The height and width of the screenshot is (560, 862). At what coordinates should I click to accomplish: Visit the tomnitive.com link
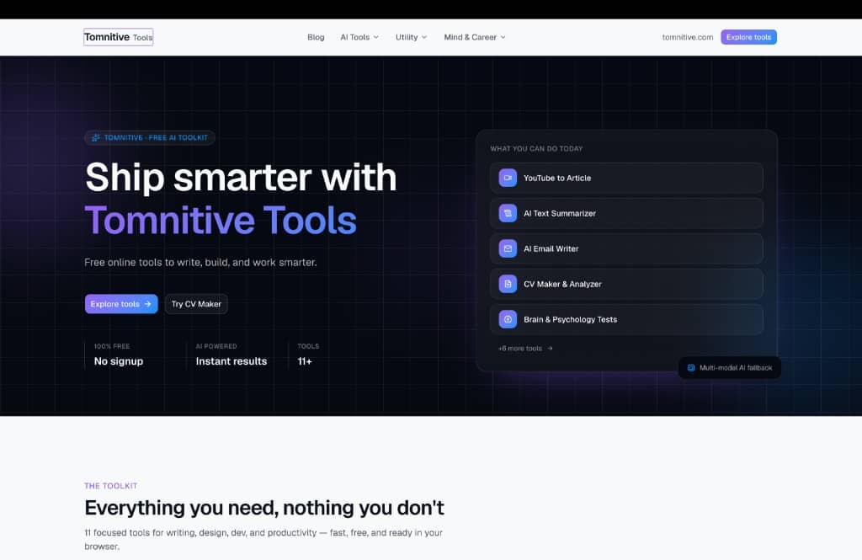(x=687, y=37)
